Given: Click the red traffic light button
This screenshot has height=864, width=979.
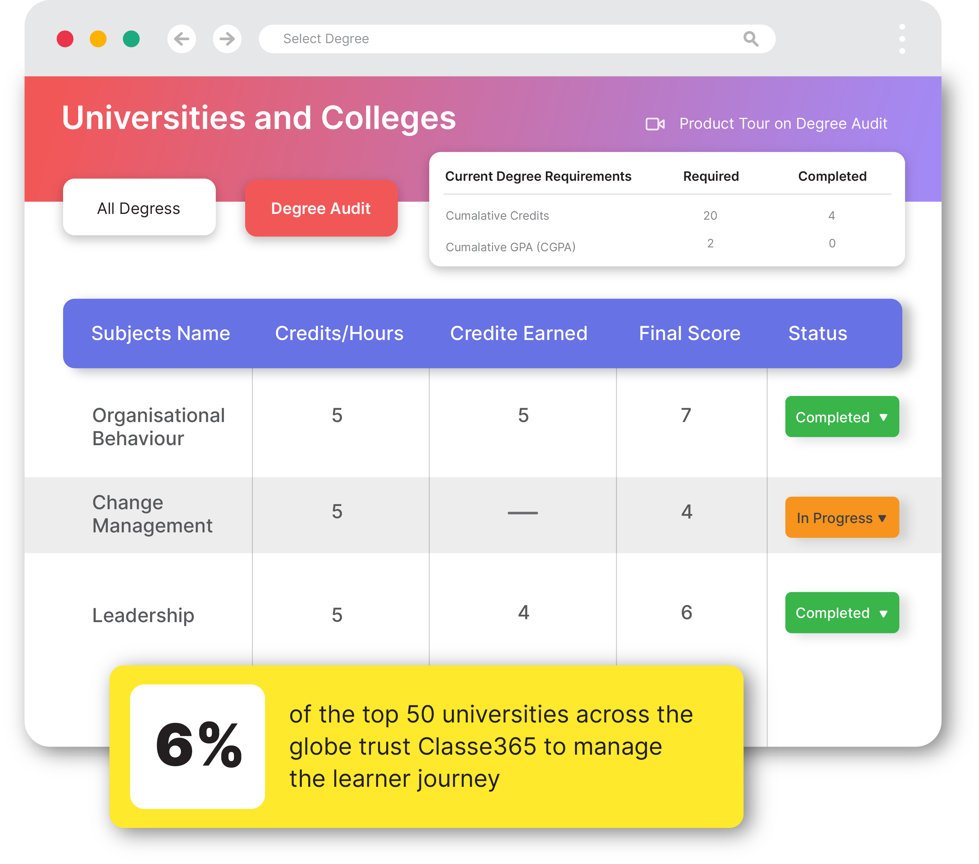Looking at the screenshot, I should click(66, 39).
